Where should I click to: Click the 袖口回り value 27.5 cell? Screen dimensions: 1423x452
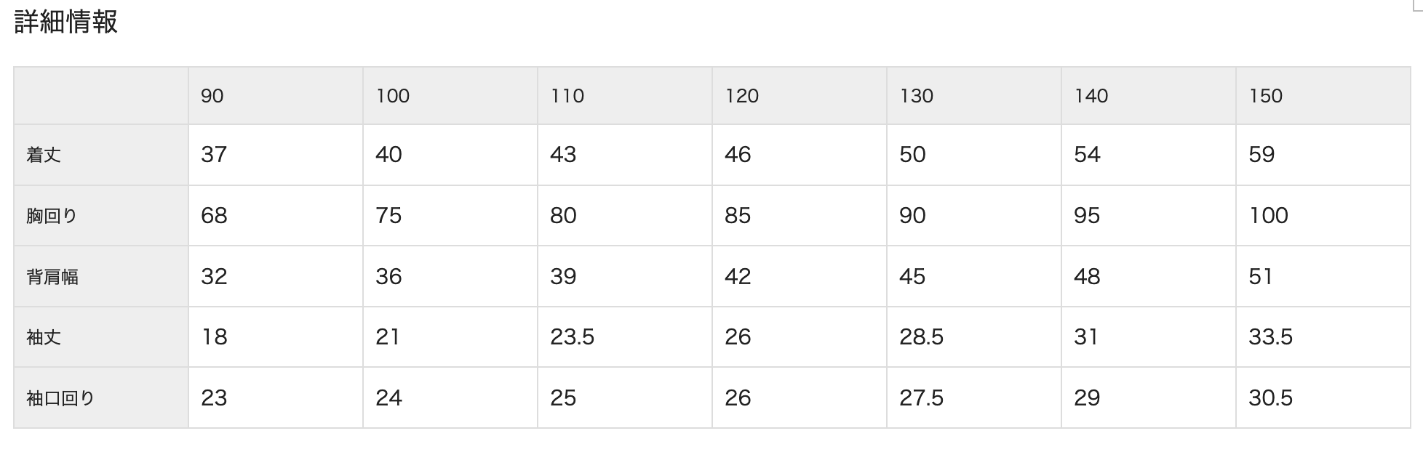pyautogui.click(x=974, y=398)
